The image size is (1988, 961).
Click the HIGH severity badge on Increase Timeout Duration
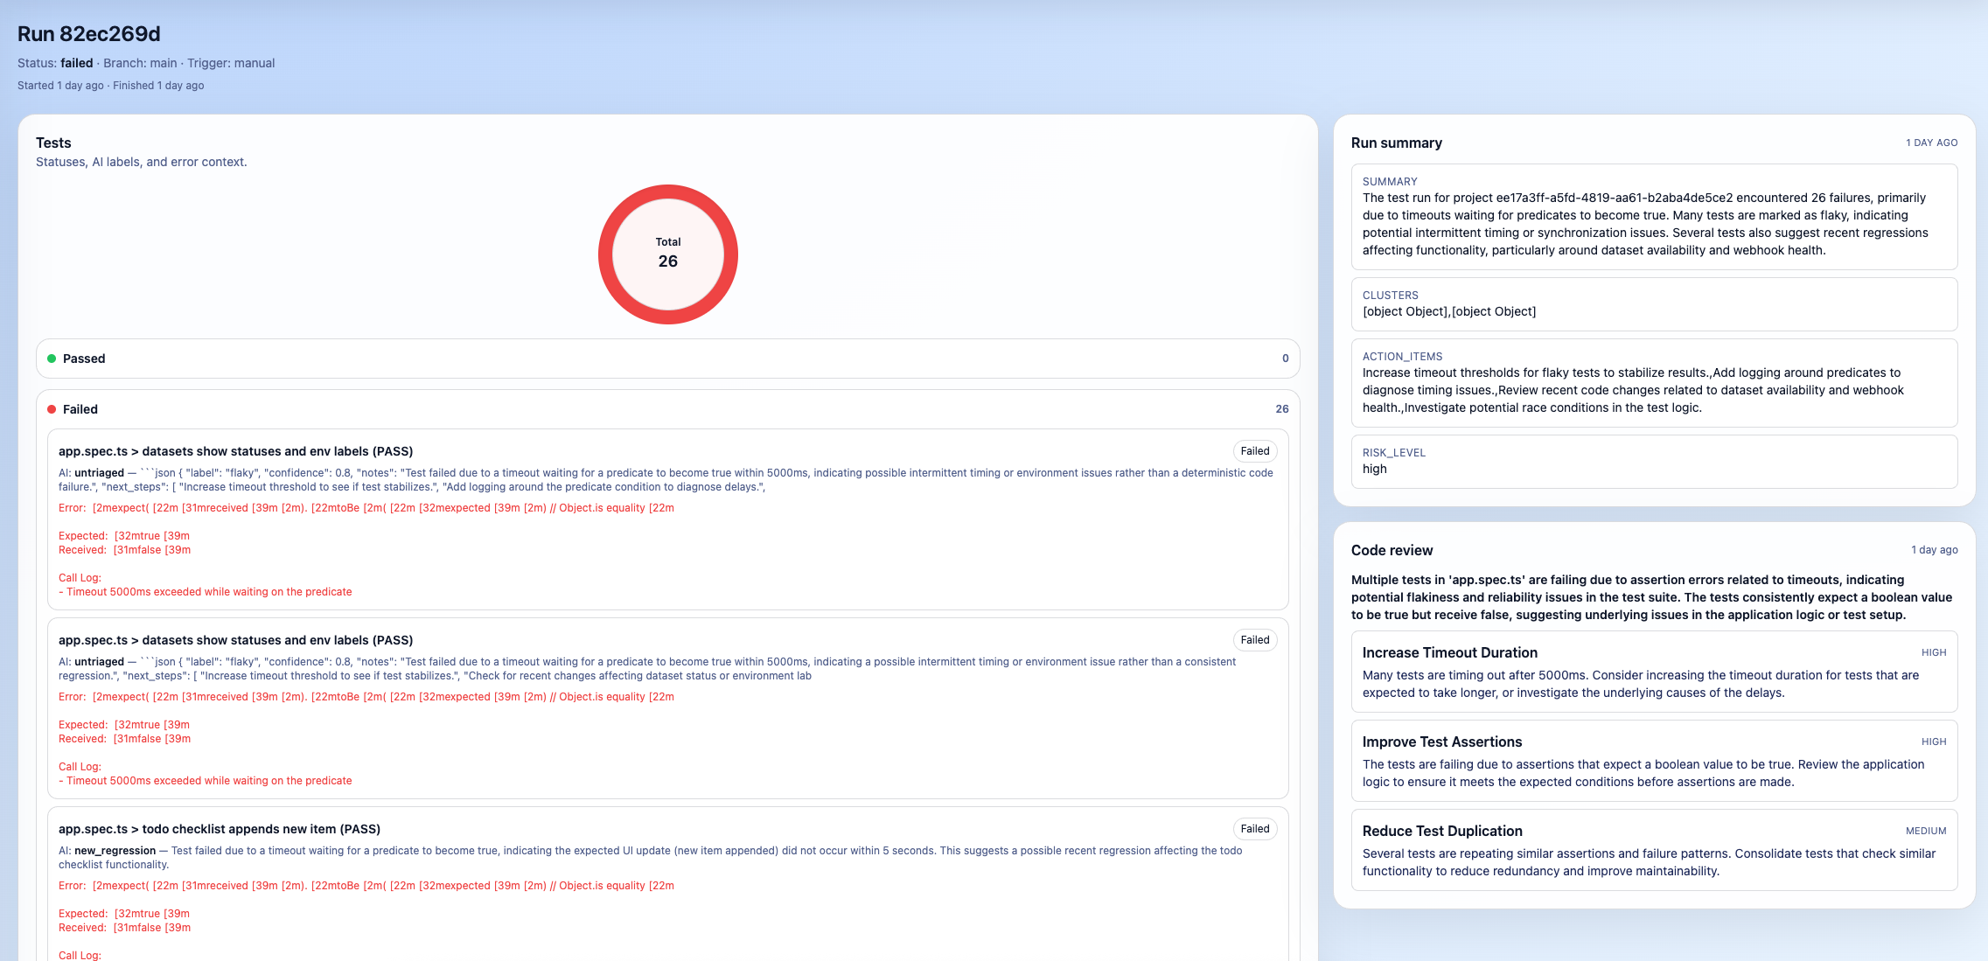pos(1934,652)
